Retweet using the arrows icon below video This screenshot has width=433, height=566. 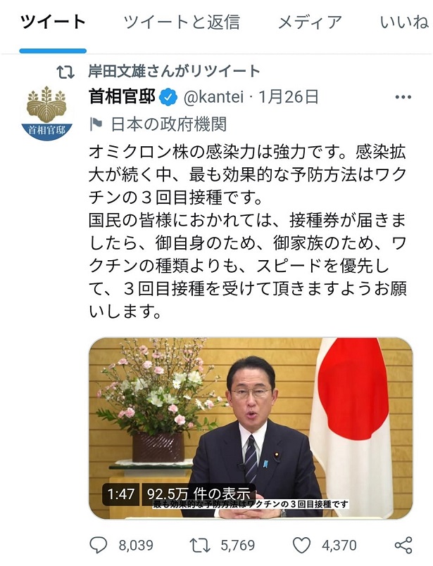[200, 545]
